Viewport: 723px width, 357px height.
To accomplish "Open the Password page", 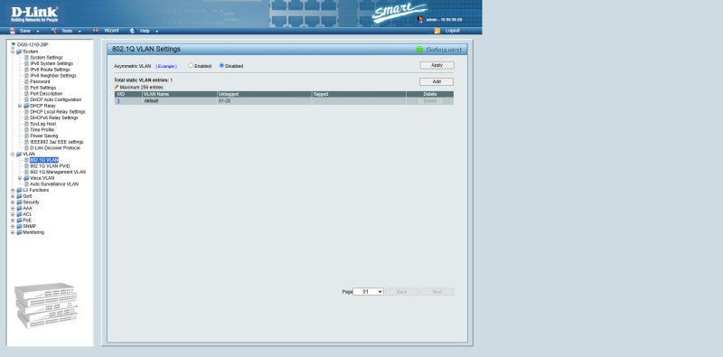I will pos(40,81).
